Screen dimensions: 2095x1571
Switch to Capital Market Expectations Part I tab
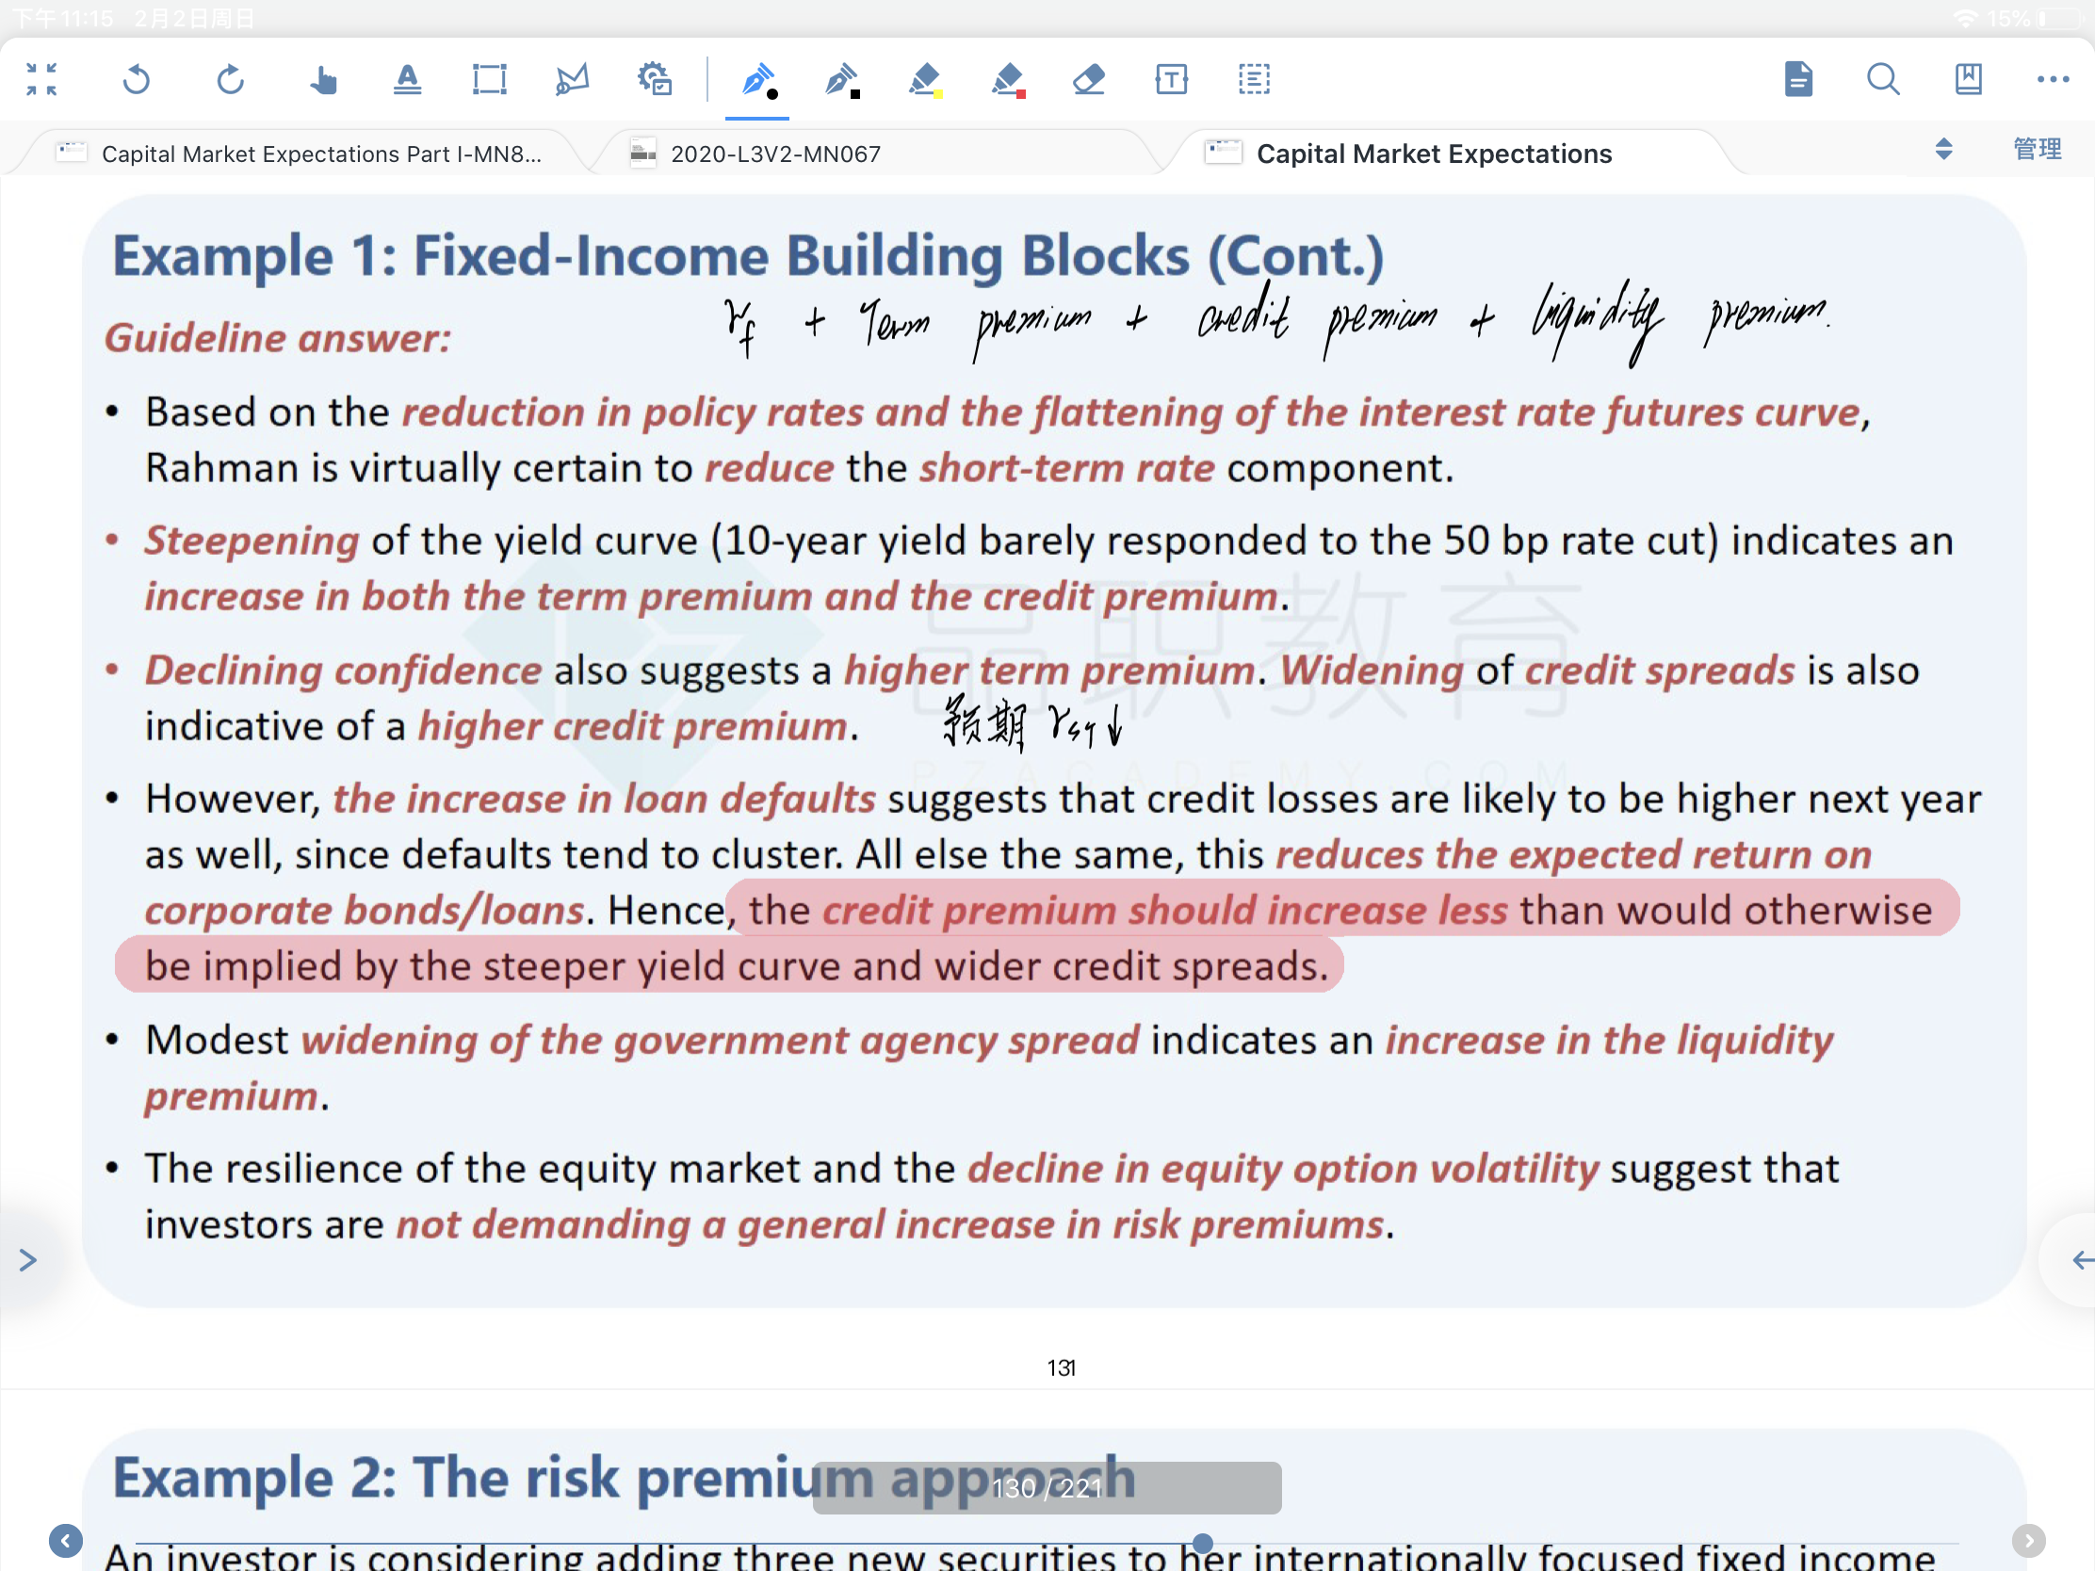tap(301, 154)
